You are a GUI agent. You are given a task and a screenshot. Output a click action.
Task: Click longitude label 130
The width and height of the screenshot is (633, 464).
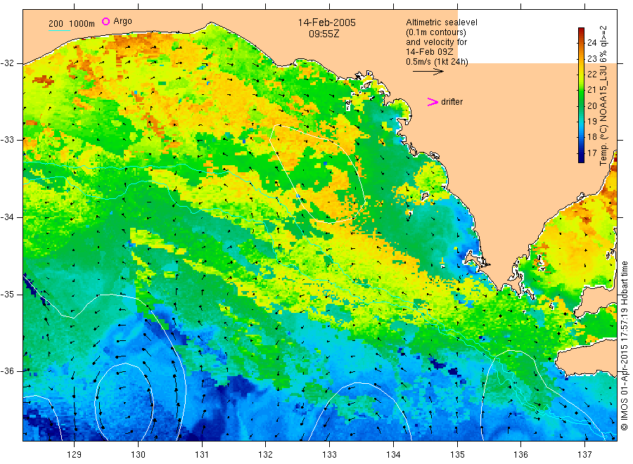click(x=138, y=455)
